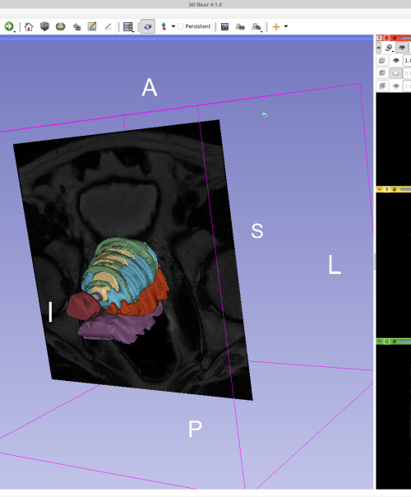Toggle the crosshair tool icon
The height and width of the screenshot is (497, 411).
pos(276,26)
